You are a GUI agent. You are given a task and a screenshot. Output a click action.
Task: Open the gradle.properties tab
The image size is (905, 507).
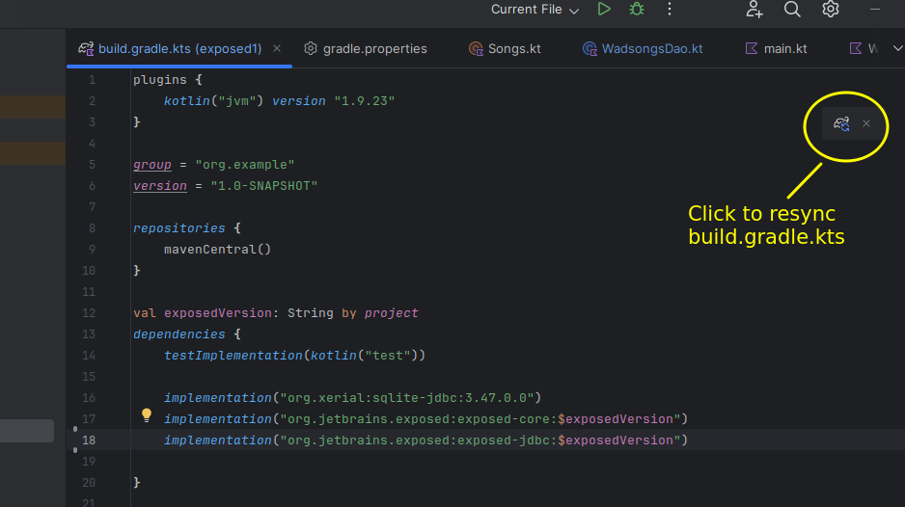[x=374, y=49]
